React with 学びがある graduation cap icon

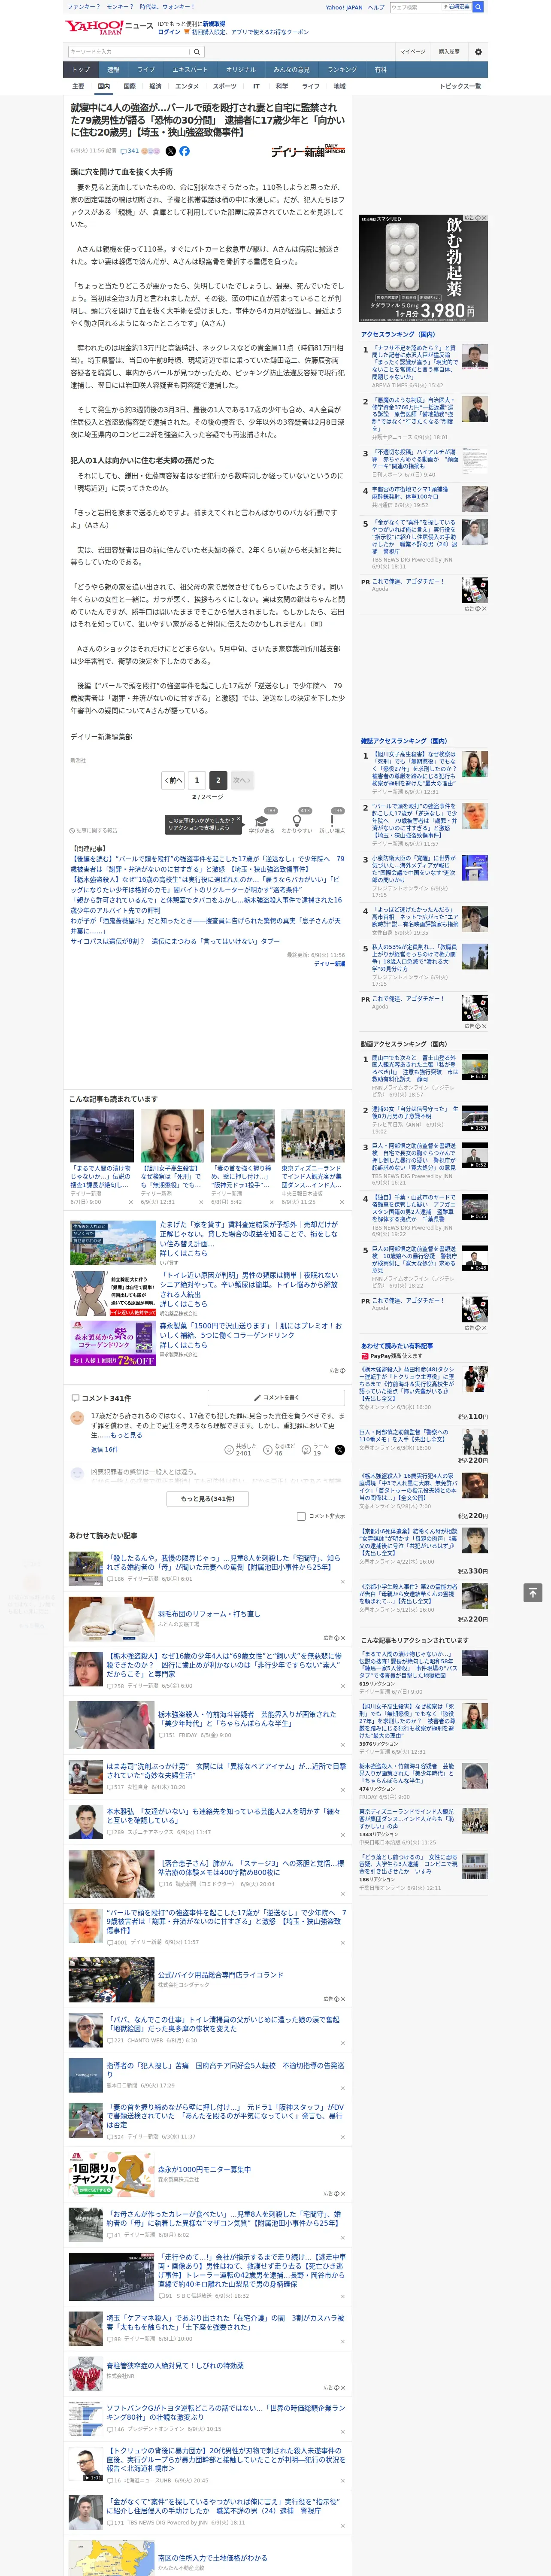pos(262,821)
